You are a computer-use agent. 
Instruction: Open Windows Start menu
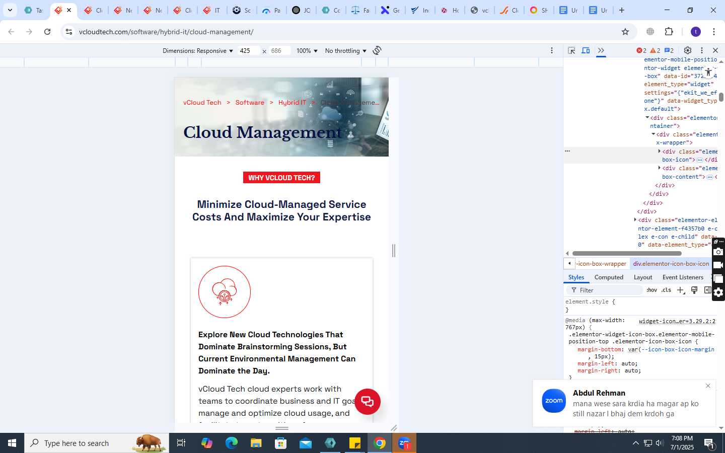click(x=12, y=443)
